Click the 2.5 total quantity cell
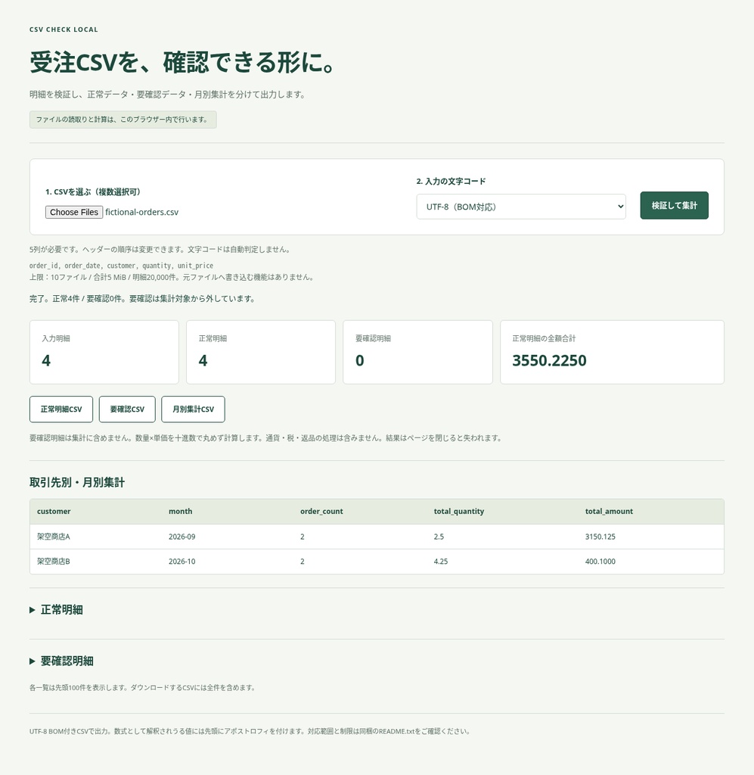Viewport: 754px width, 775px height. click(439, 537)
